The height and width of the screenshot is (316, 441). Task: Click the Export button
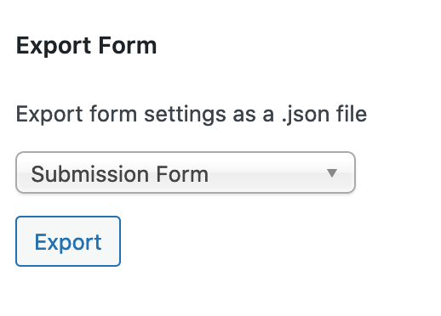[68, 241]
